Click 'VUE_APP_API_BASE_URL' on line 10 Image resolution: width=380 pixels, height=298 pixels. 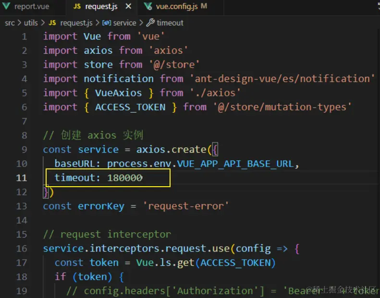[235, 164]
